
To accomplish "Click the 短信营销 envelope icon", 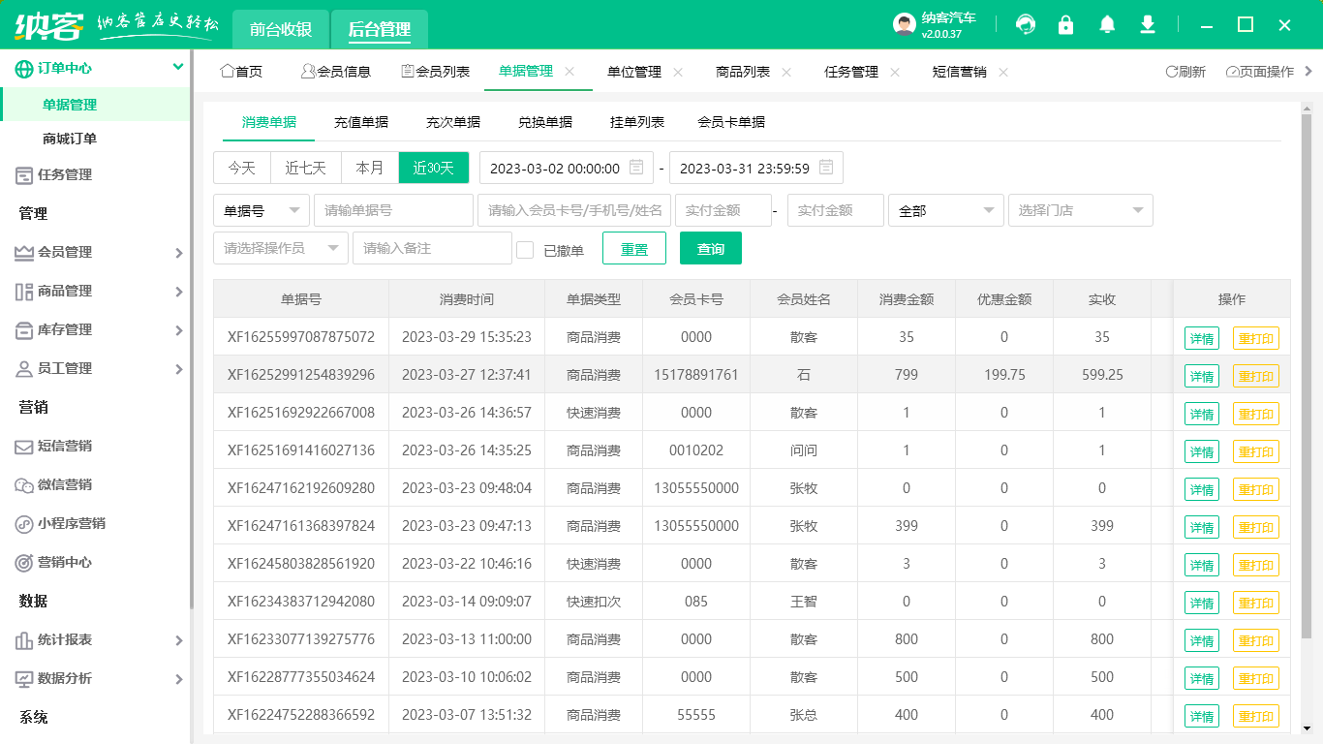I will pyautogui.click(x=24, y=446).
